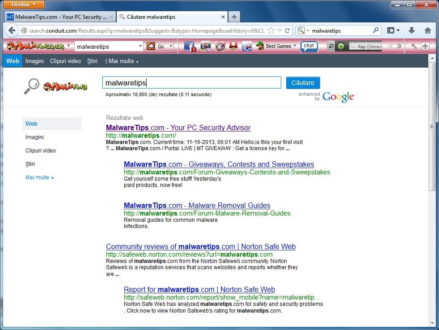
Task: Select Clipuri video in left sidebar
Action: [x=41, y=150]
